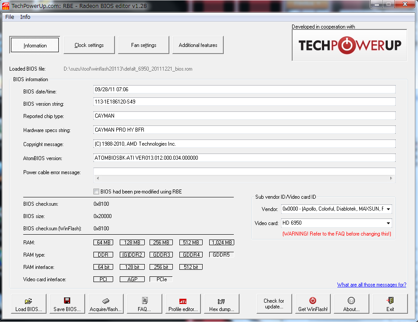
Task: Click the Hex dump icon
Action: [221, 301]
